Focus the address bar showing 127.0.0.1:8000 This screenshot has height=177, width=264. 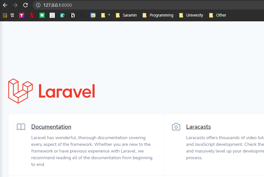click(148, 5)
